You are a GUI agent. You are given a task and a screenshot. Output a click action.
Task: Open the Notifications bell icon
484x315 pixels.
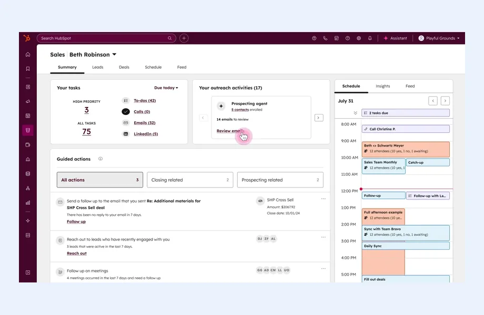point(370,38)
